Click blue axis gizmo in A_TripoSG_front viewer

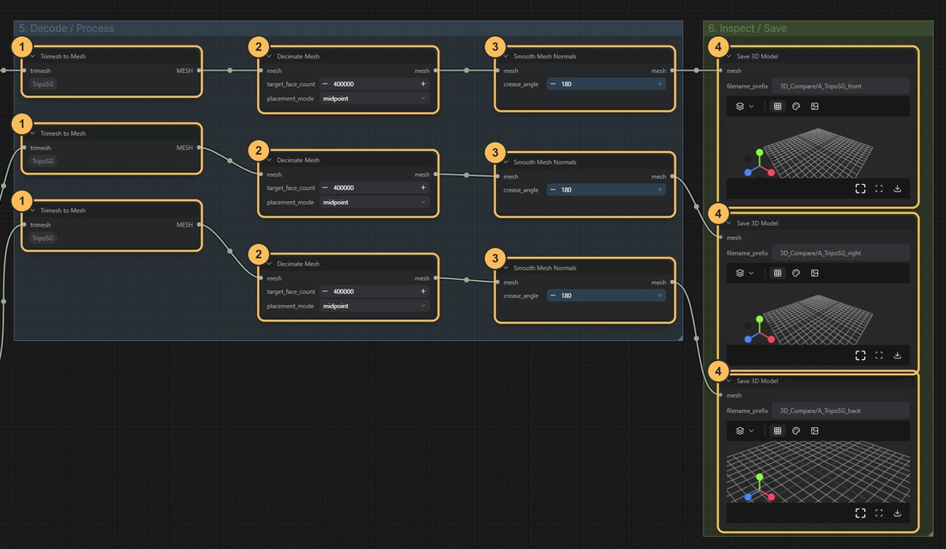[x=748, y=173]
